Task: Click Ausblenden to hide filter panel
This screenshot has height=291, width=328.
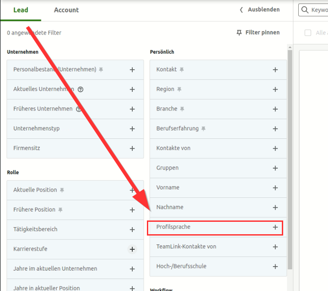Action: (260, 9)
